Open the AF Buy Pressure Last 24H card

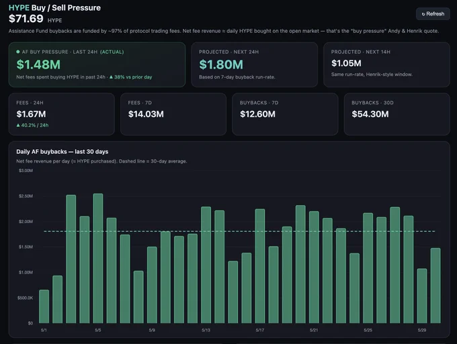pos(97,64)
